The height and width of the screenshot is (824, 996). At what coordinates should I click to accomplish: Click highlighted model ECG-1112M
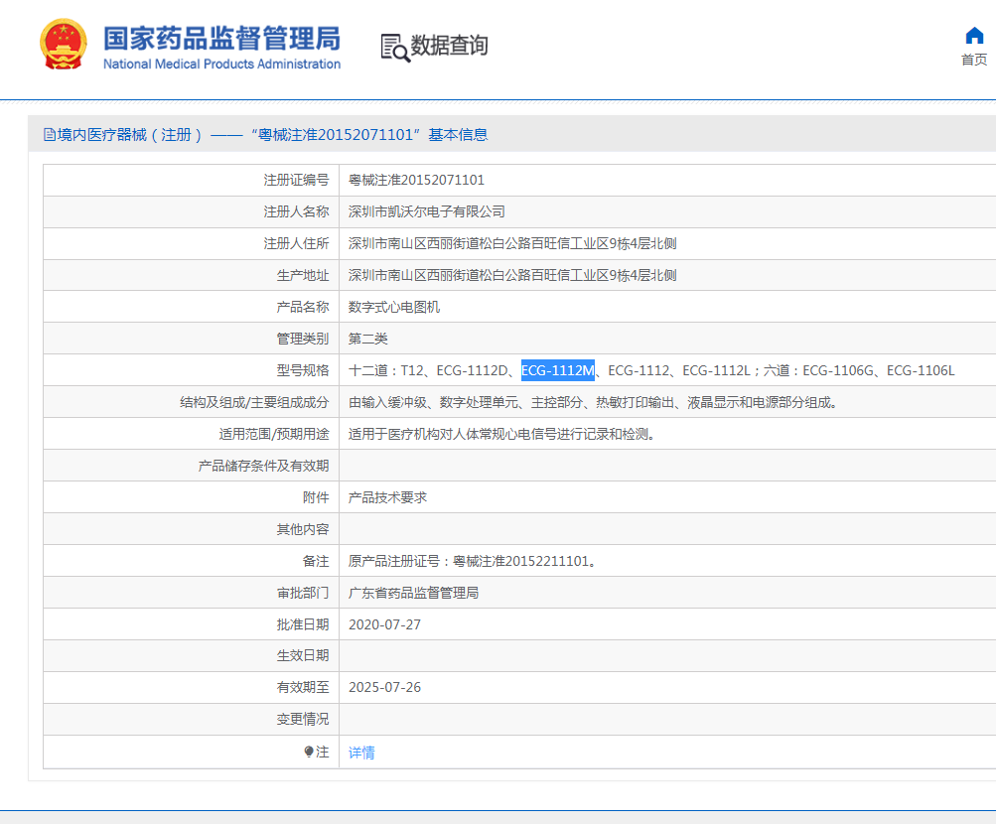click(558, 370)
